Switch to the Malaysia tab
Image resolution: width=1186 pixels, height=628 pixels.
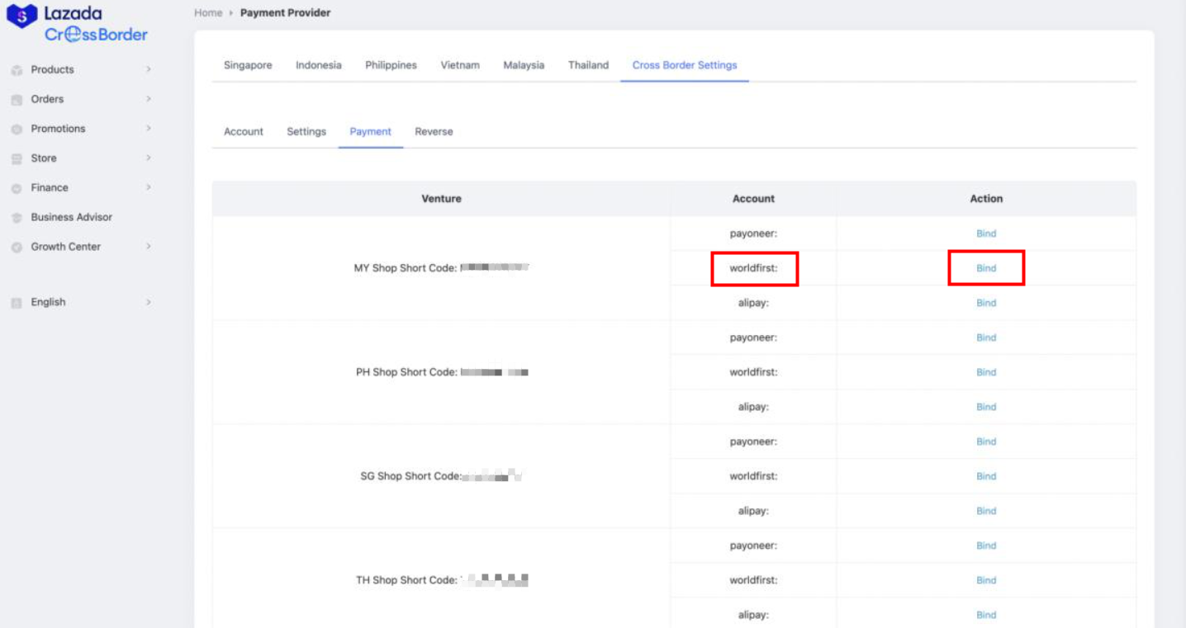[x=524, y=65]
